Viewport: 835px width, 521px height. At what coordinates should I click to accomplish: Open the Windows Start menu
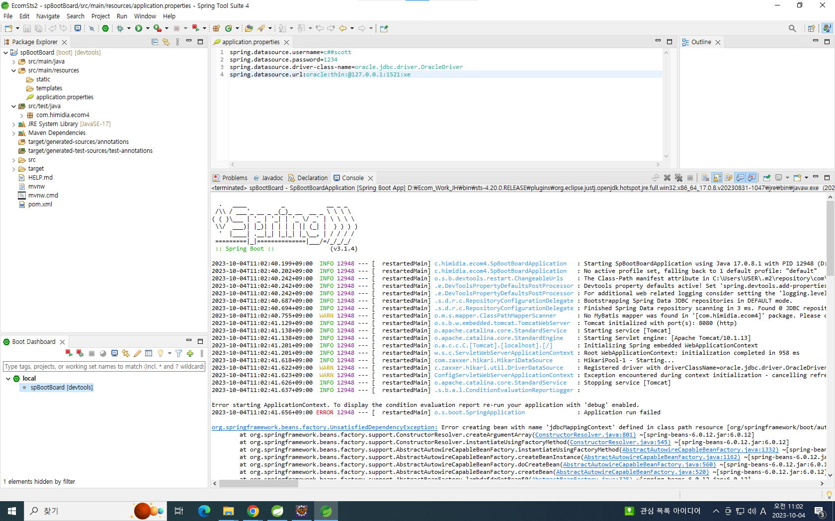click(x=12, y=511)
